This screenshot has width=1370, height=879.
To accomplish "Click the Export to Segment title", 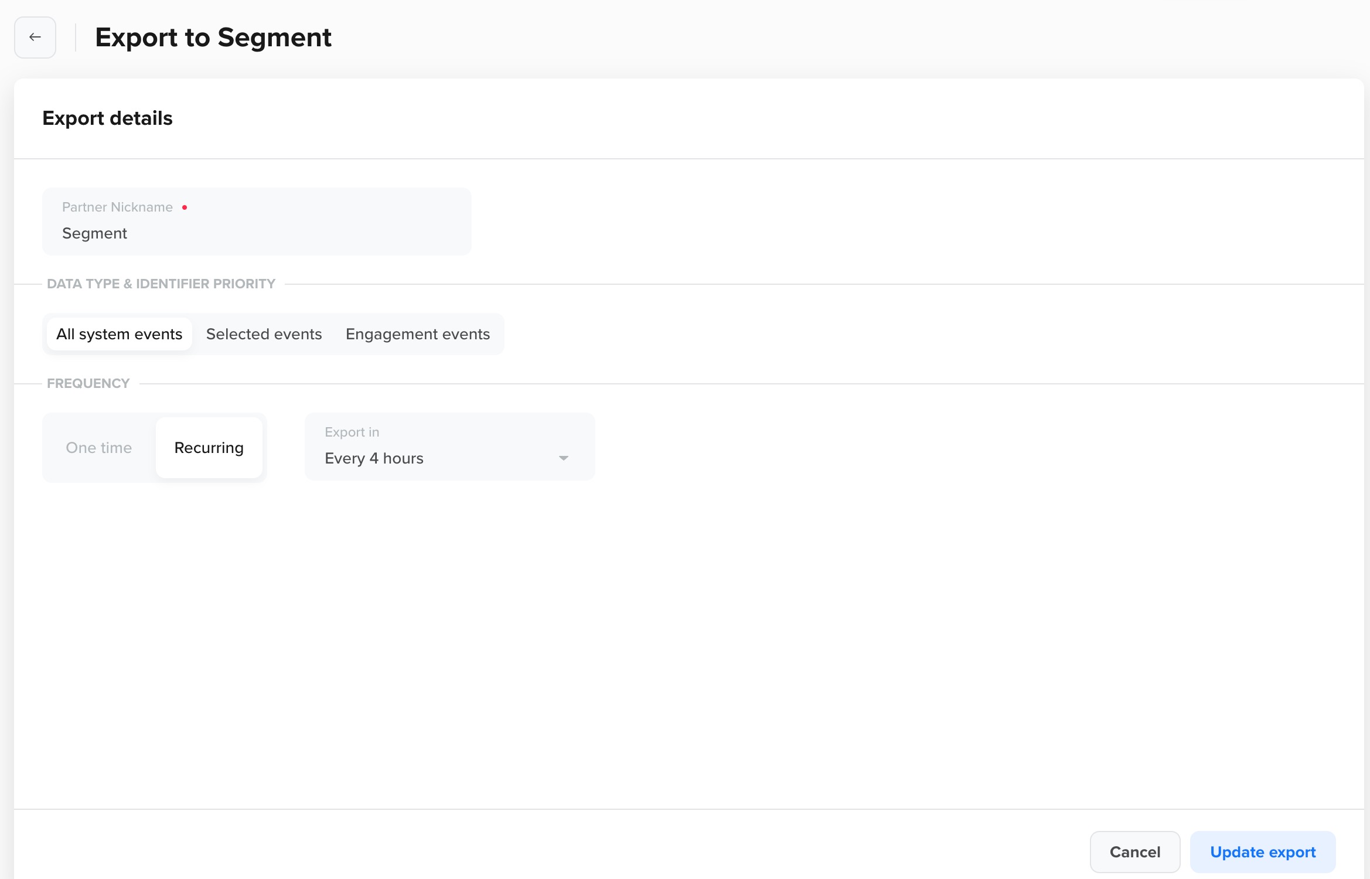I will click(213, 38).
